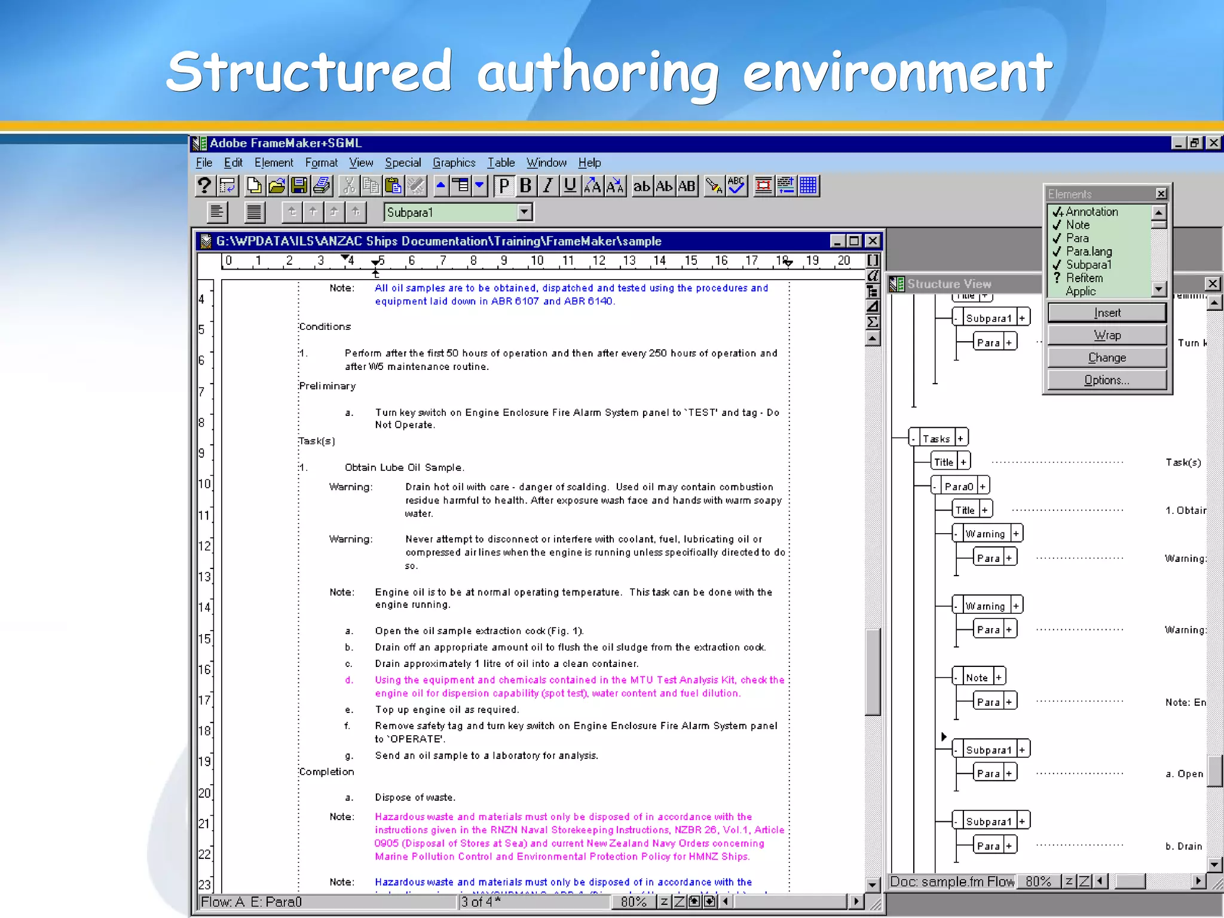Expand Tasks attributes with its plus box
Image resolution: width=1224 pixels, height=918 pixels.
pyautogui.click(x=960, y=439)
